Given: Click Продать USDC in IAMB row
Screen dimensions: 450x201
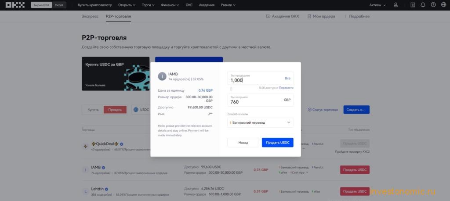Looking at the screenshot, I should [x=355, y=170].
